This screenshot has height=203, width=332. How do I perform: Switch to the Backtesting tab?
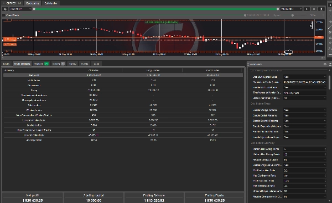click(33, 3)
